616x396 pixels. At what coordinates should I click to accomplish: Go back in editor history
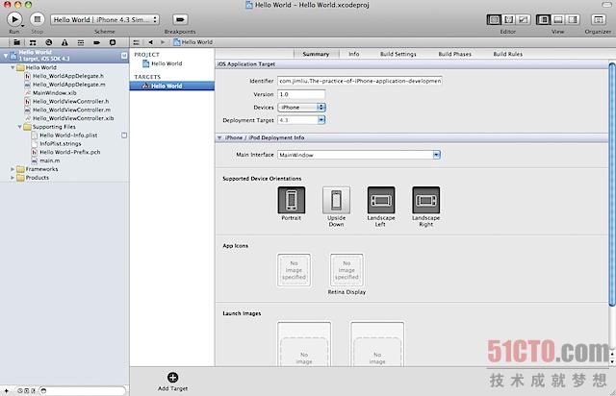150,42
